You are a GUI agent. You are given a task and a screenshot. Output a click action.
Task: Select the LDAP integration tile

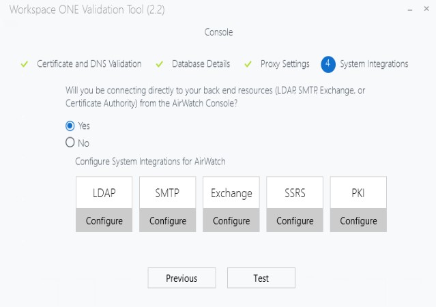tap(104, 193)
